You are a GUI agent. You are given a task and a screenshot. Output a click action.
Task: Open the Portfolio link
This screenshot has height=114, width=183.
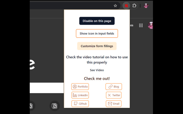pyautogui.click(x=80, y=87)
